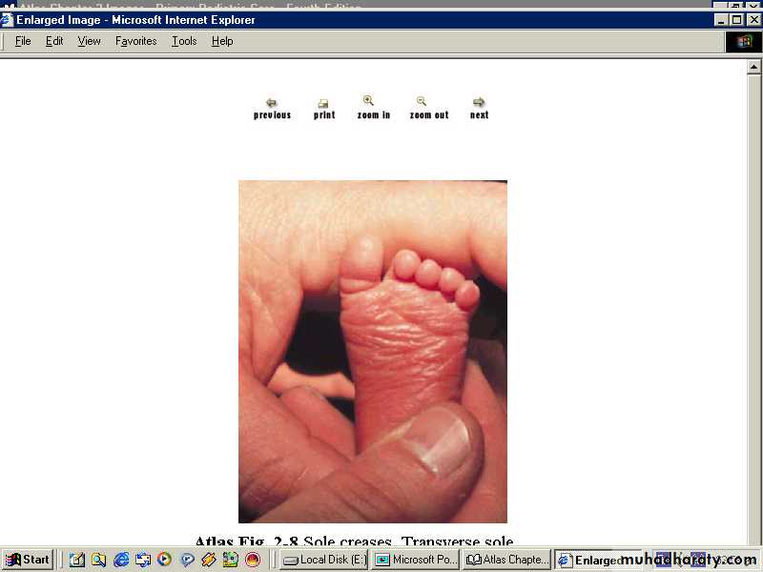Expand the Favorites menu
Screen dimensions: 763x572
tap(135, 41)
